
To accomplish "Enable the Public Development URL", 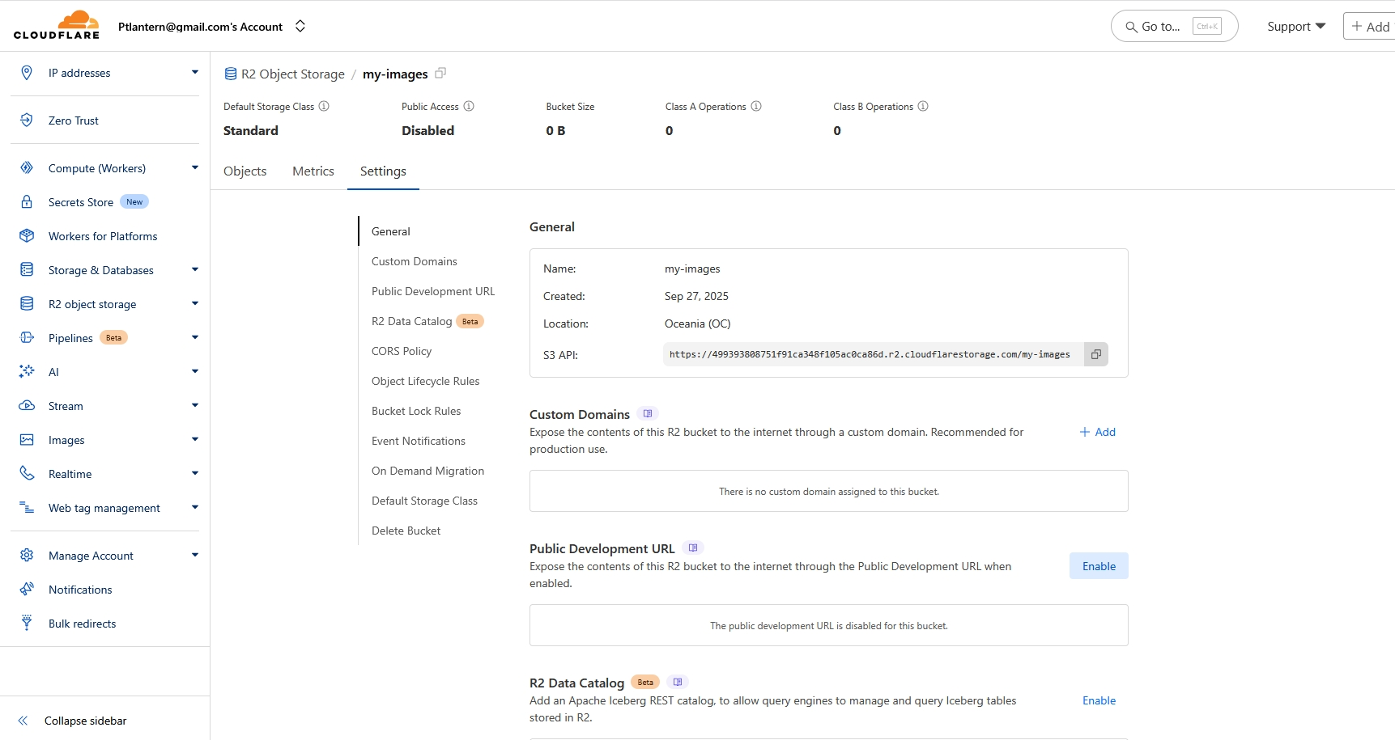I will [x=1099, y=566].
